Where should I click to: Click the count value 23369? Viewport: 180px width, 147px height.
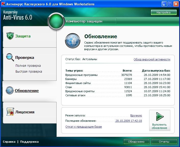[128, 79]
